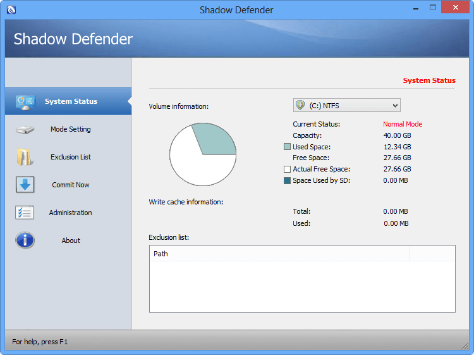The image size is (474, 355).
Task: Click the Commit Now arrow icon
Action: pos(25,185)
